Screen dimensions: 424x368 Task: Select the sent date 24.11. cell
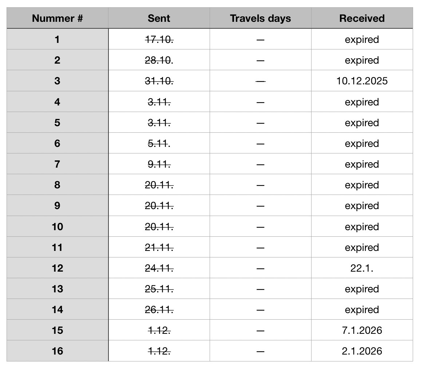(x=159, y=268)
